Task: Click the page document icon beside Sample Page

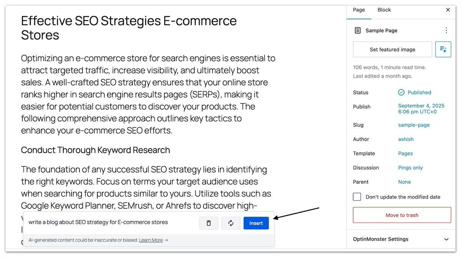Action: [x=358, y=30]
